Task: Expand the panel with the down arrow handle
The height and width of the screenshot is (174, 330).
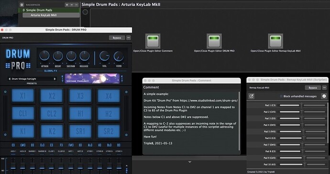Action: (189, 162)
